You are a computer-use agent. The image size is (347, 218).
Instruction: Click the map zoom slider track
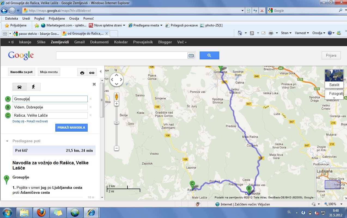tap(117, 126)
